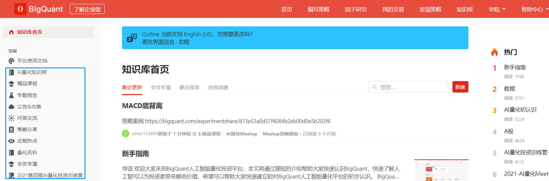Click the oliver123456 avatar icon
The image size is (549, 181).
pyautogui.click(x=126, y=134)
